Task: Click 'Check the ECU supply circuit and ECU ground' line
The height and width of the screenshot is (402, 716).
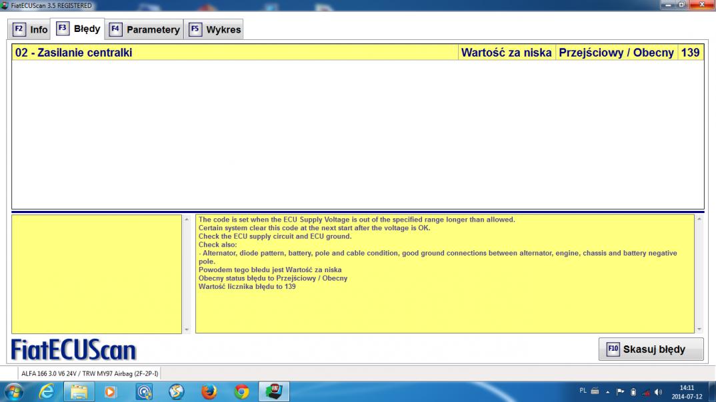Action: pyautogui.click(x=275, y=236)
